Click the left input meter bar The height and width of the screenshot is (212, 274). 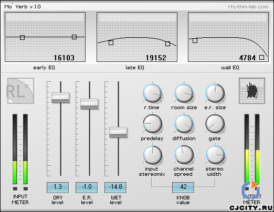(15, 149)
